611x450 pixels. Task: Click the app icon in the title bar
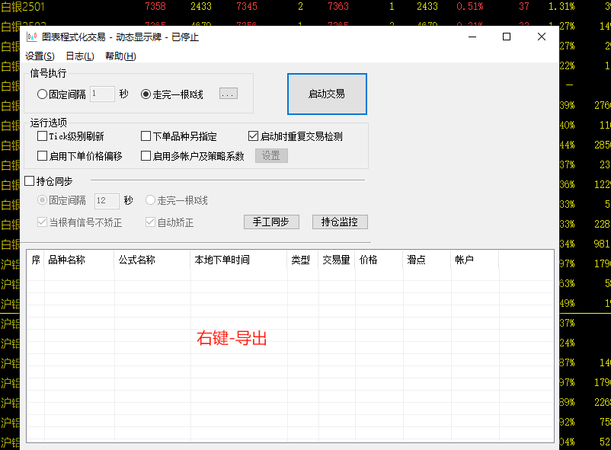(31, 37)
